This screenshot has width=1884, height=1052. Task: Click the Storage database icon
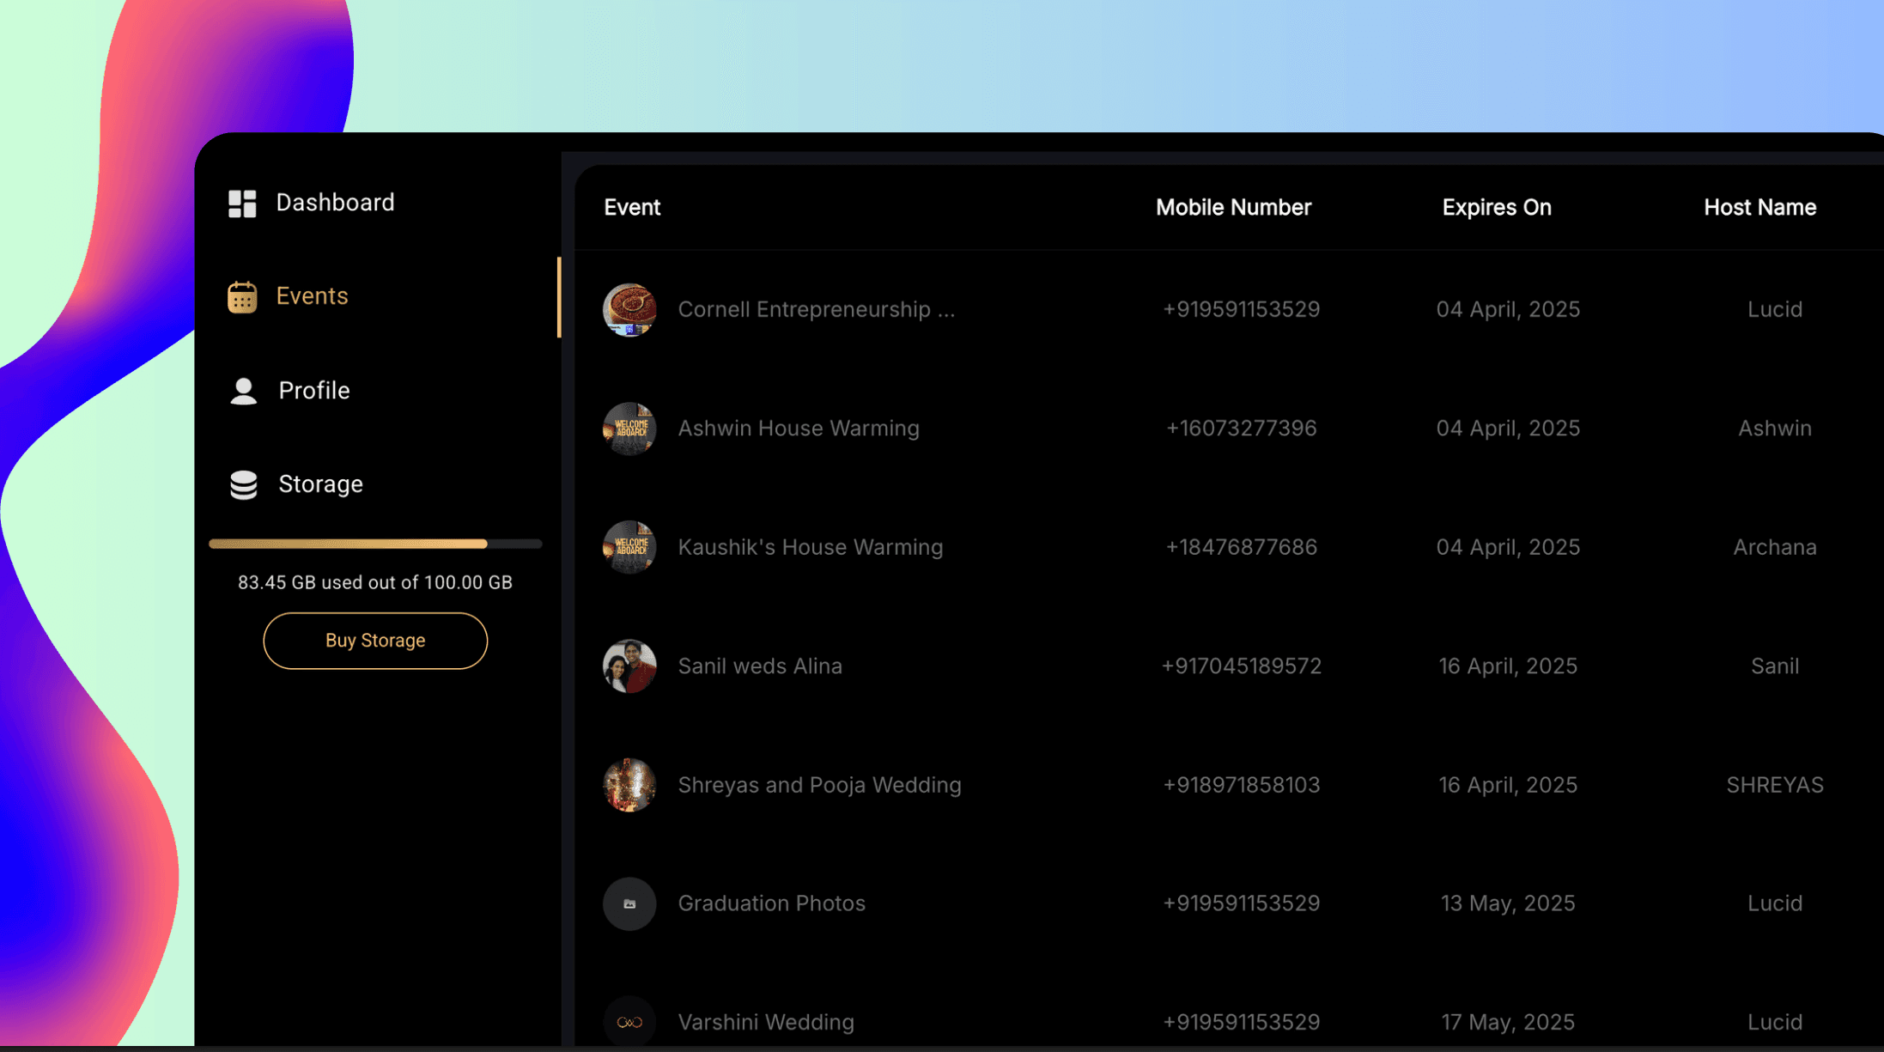click(x=243, y=484)
